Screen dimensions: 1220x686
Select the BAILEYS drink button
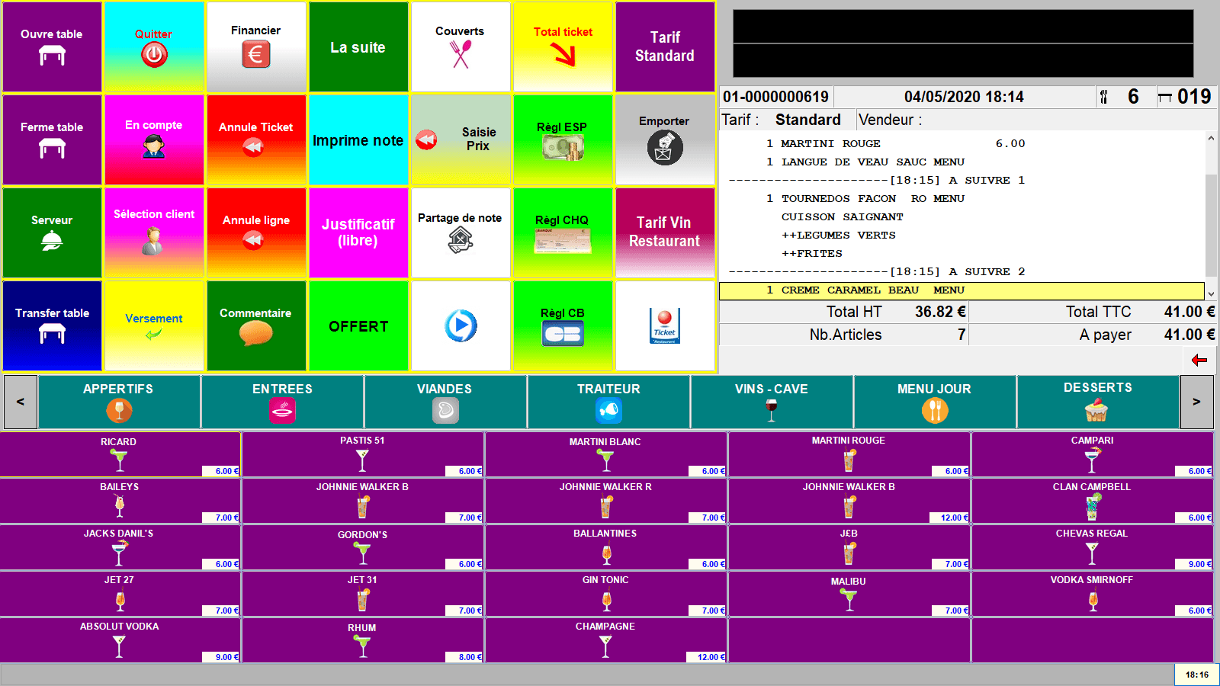[120, 502]
